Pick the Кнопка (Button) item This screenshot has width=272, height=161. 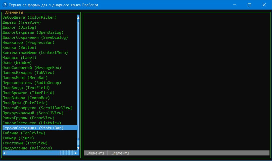19,48
